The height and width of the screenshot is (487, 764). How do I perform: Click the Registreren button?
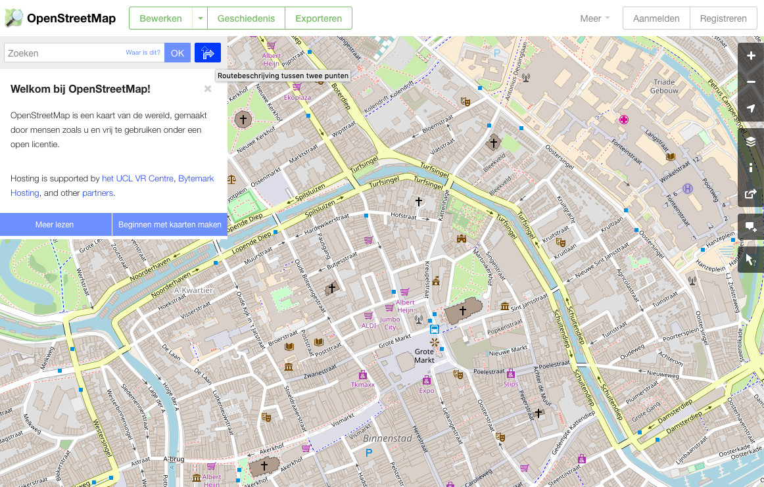pos(723,18)
